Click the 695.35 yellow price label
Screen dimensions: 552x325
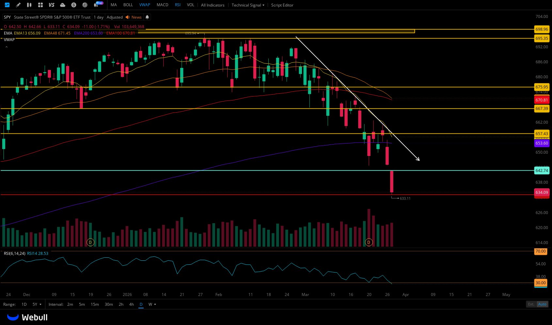click(542, 38)
